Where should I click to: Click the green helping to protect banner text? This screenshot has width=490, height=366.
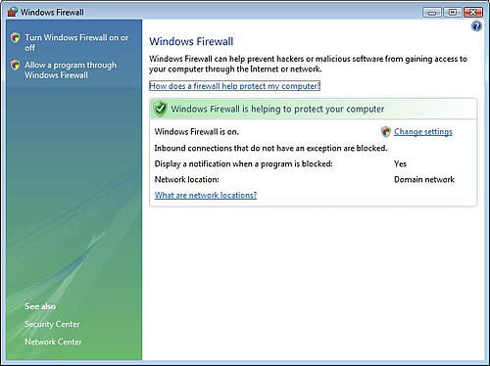277,109
